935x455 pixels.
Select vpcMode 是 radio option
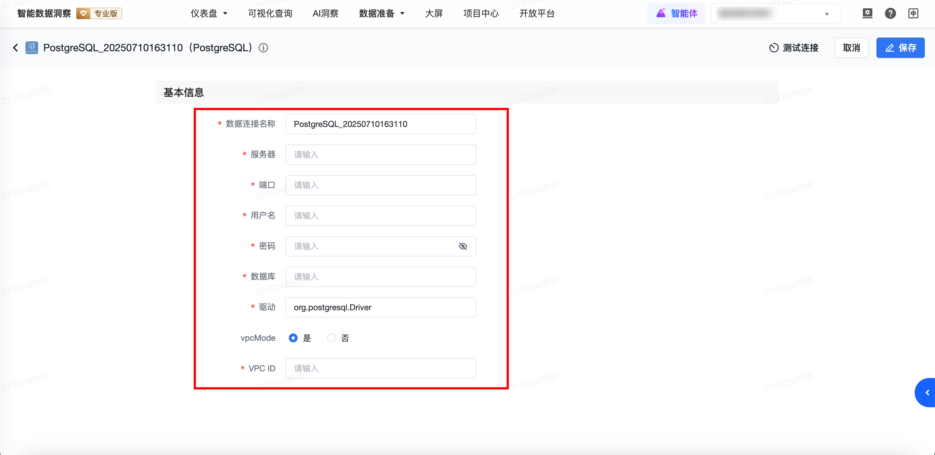click(293, 338)
